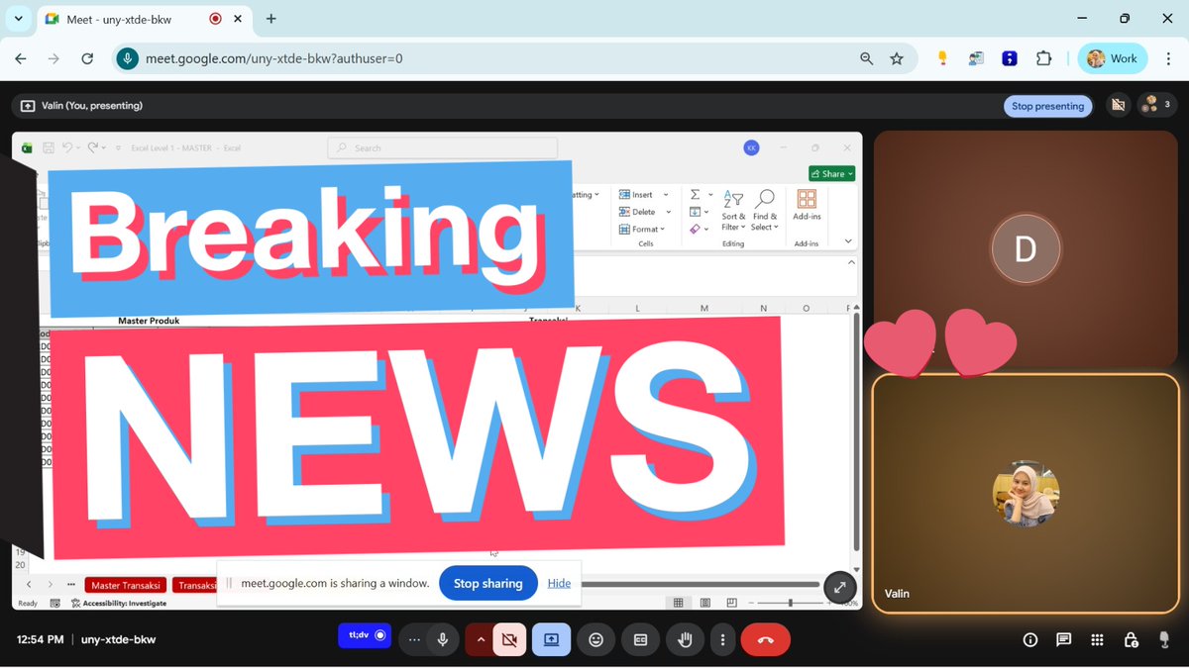Turn on the camera in Meet
This screenshot has width=1189, height=668.
tap(509, 639)
